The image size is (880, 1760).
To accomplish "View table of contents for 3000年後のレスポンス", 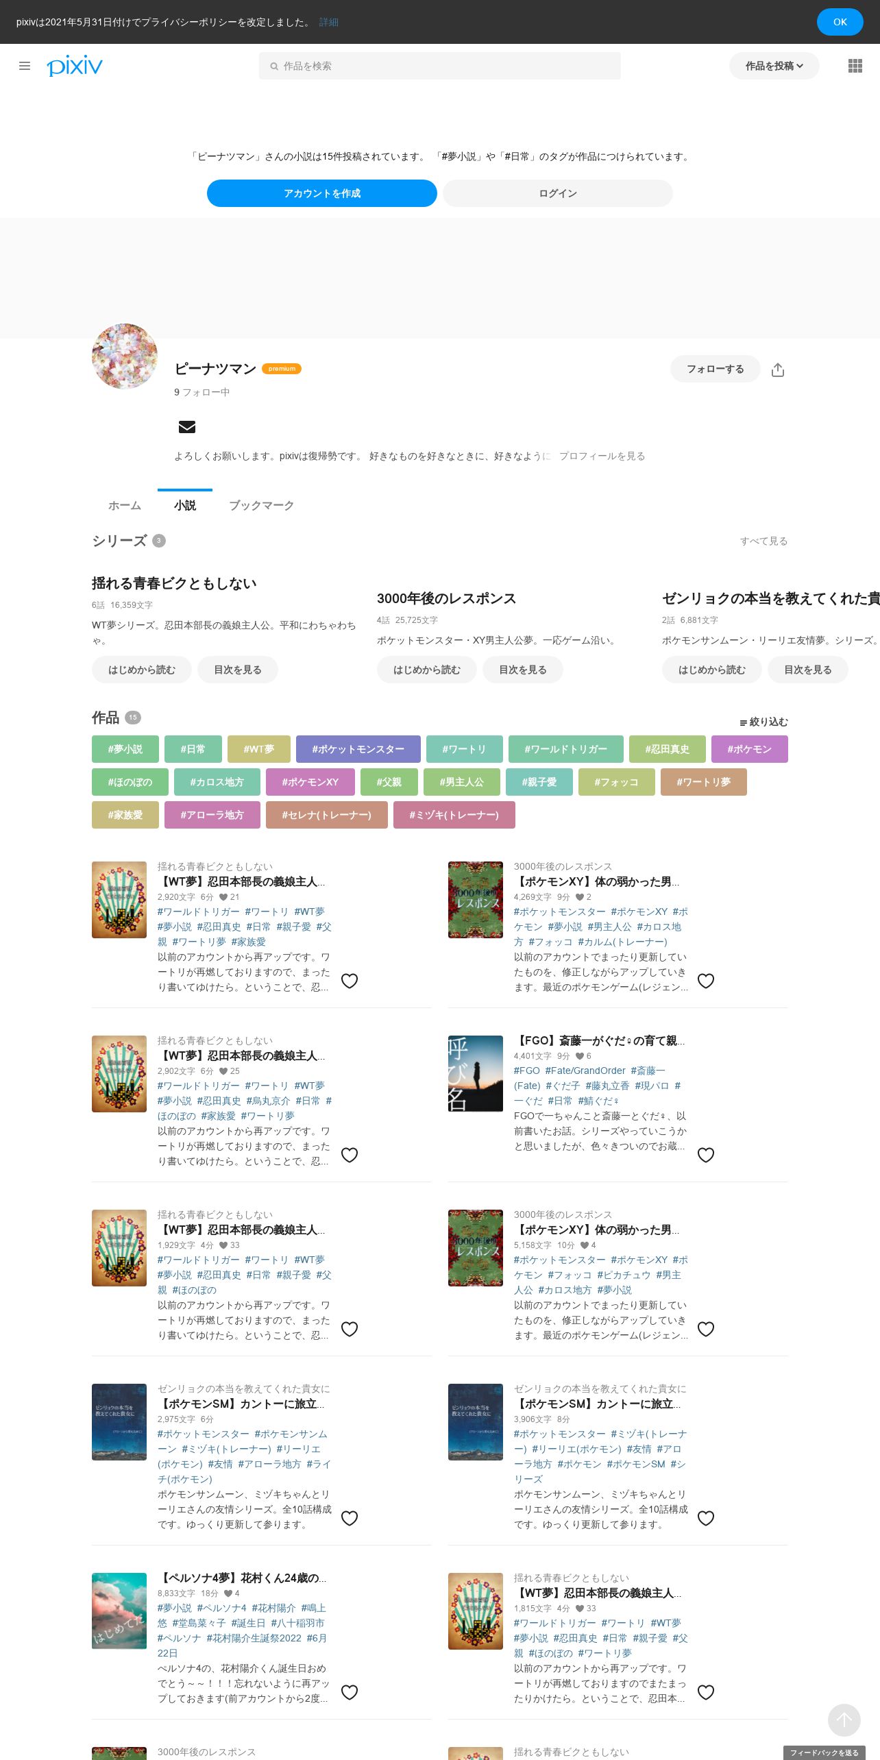I will [x=522, y=670].
